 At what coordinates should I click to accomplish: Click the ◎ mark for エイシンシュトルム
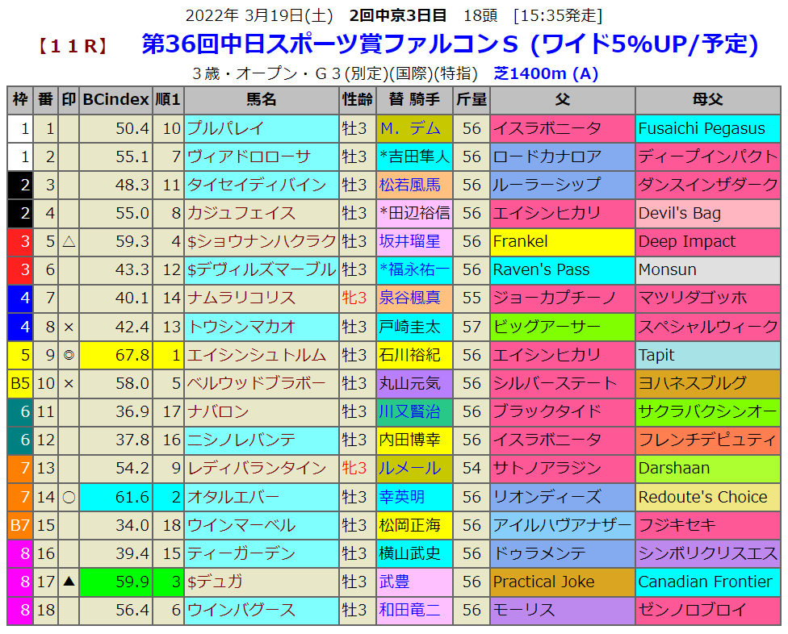[x=69, y=355]
